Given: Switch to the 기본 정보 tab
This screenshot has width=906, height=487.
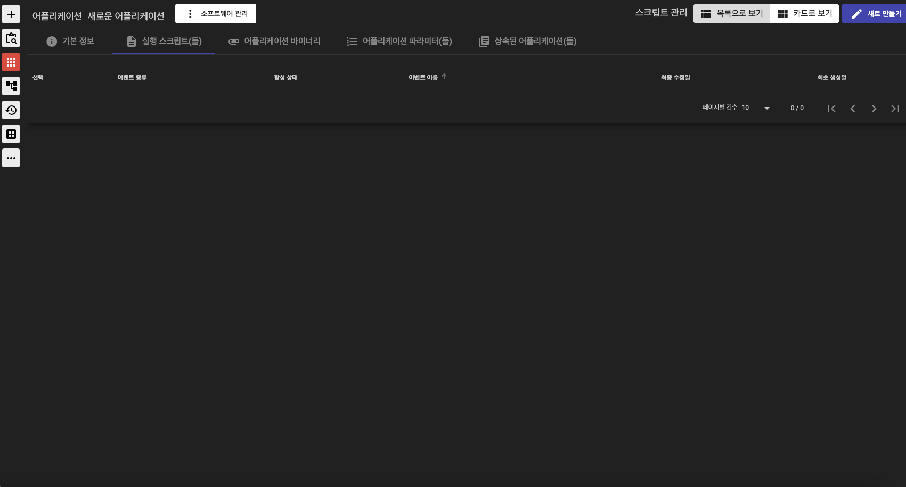Looking at the screenshot, I should coord(71,41).
